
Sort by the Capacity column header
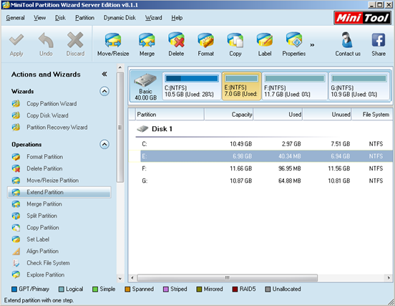point(229,115)
